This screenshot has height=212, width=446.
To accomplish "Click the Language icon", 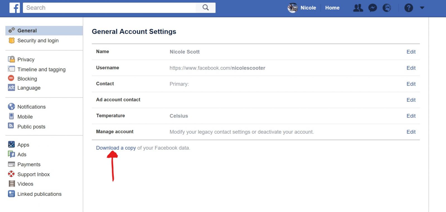I will (11, 87).
